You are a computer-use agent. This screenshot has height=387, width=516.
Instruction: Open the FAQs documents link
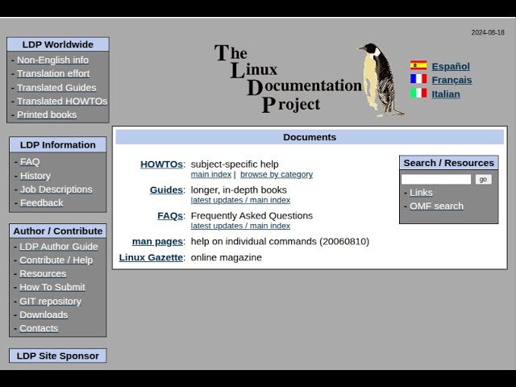[x=170, y=215]
